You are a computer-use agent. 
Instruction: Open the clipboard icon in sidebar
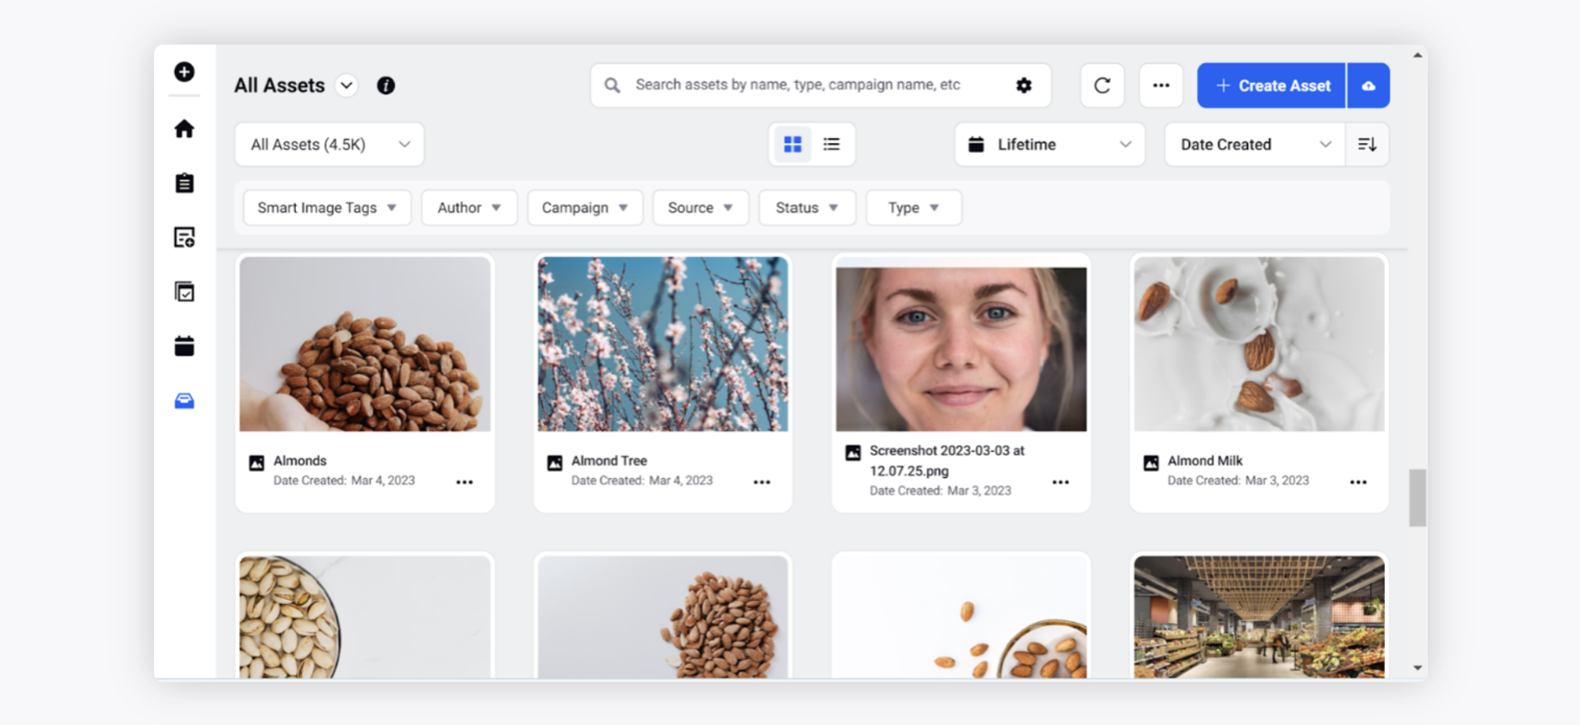[184, 183]
